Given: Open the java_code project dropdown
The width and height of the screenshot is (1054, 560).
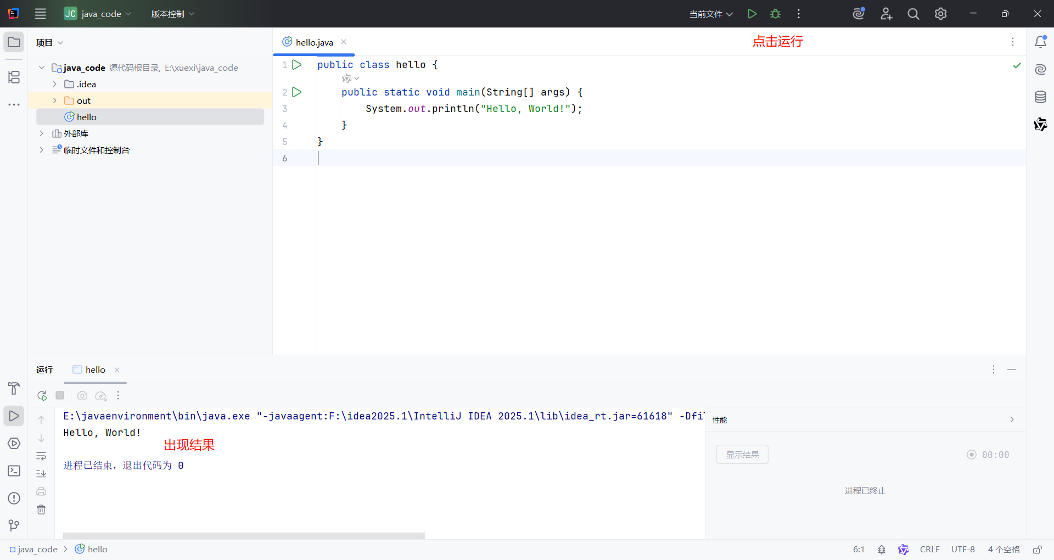Looking at the screenshot, I should 98,14.
